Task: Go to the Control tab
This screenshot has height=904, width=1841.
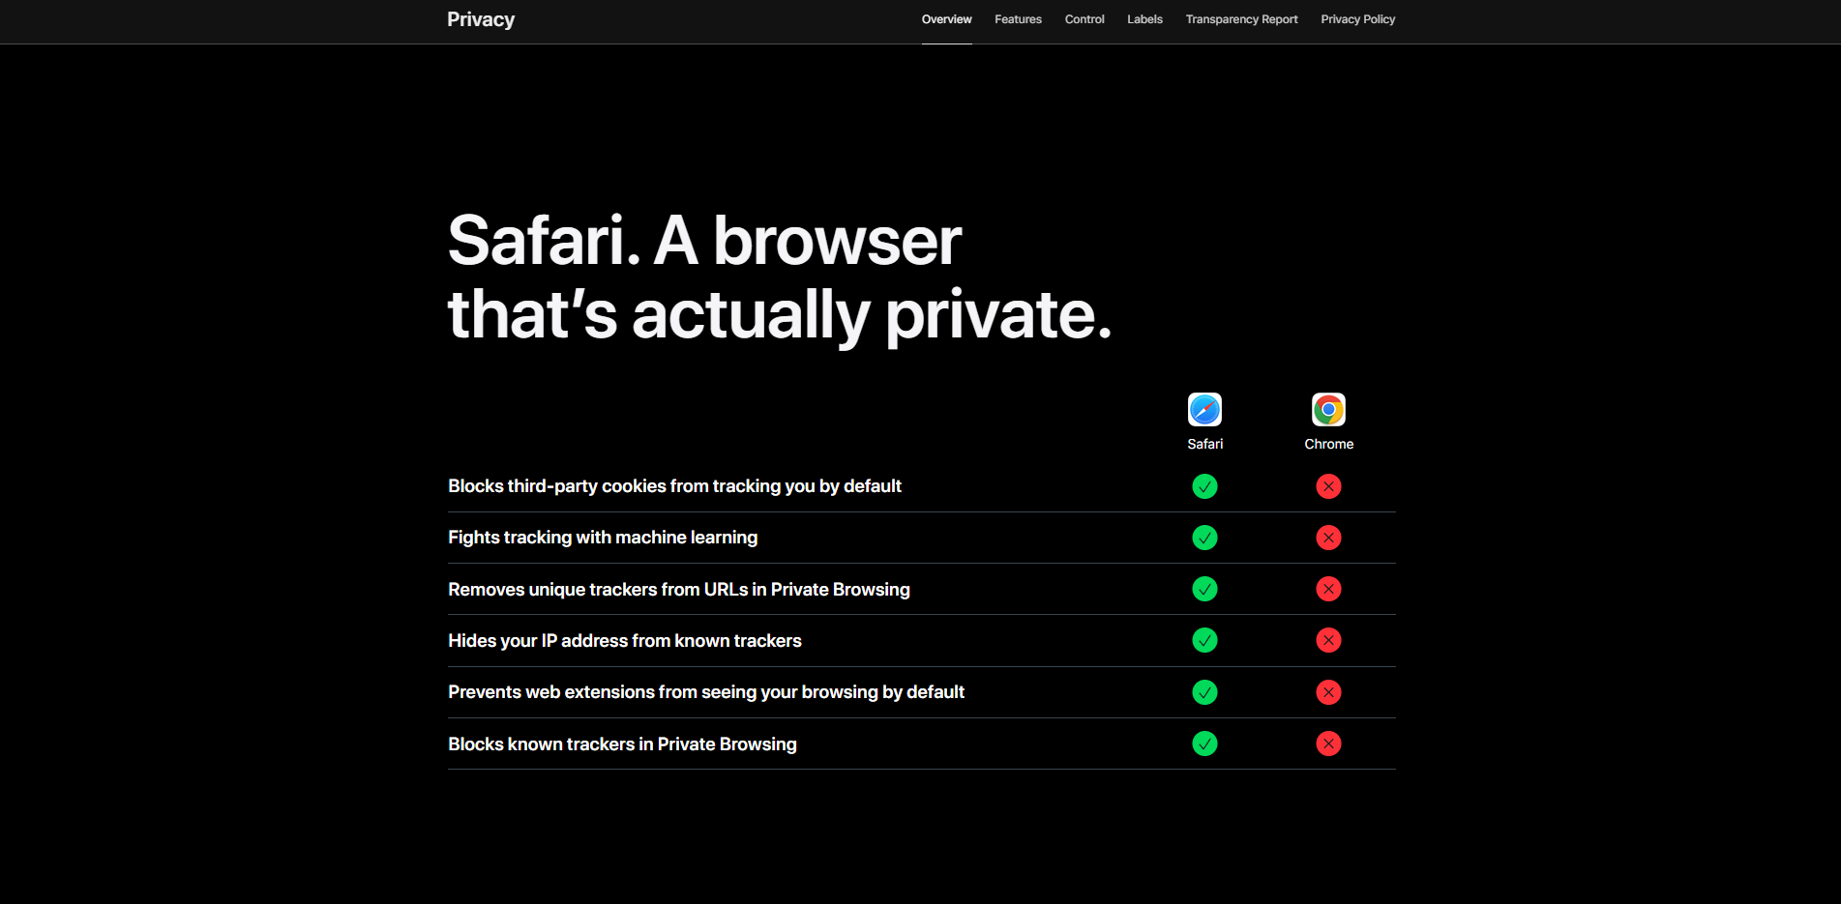Action: click(x=1084, y=19)
